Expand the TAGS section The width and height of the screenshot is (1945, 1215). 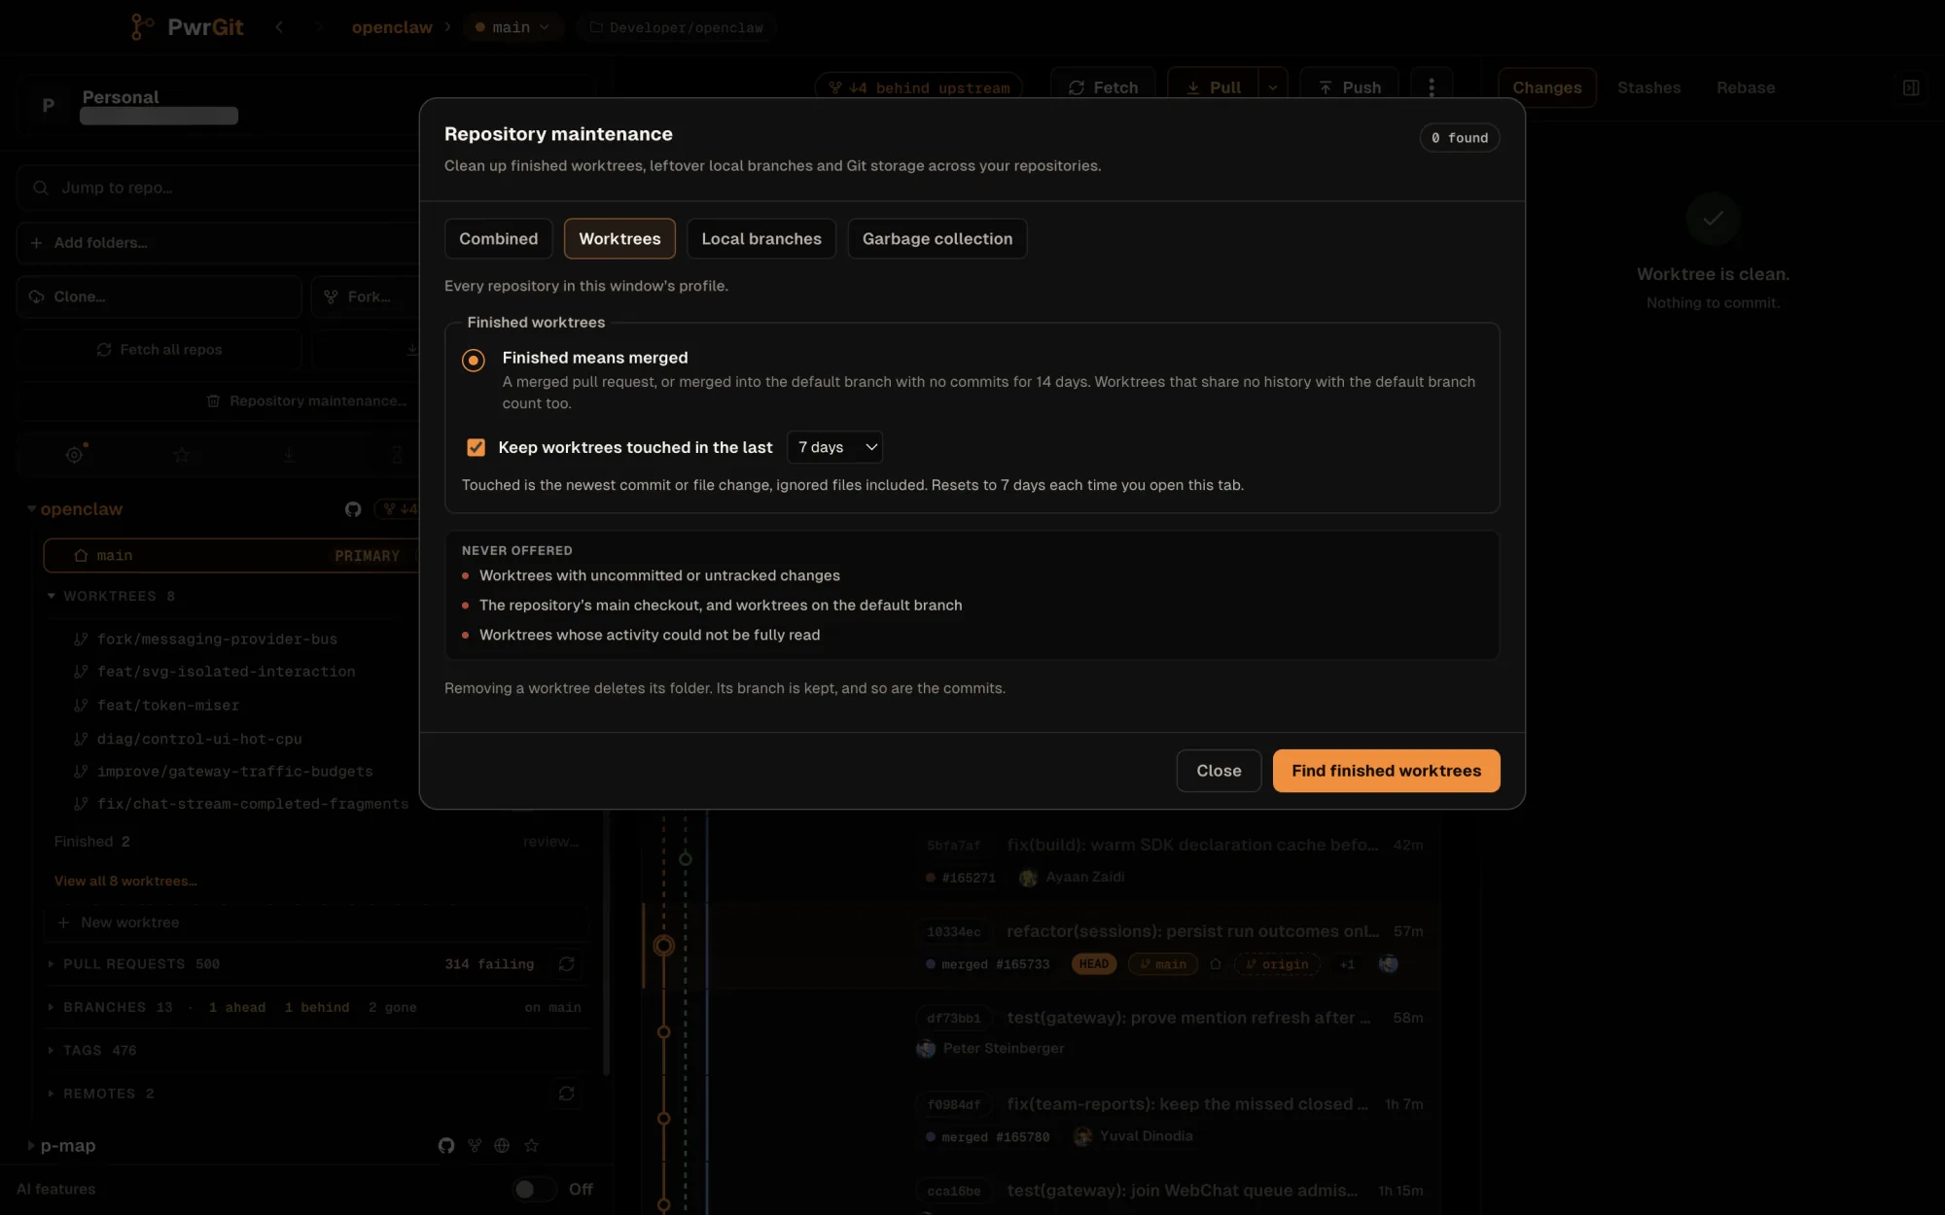(51, 1050)
